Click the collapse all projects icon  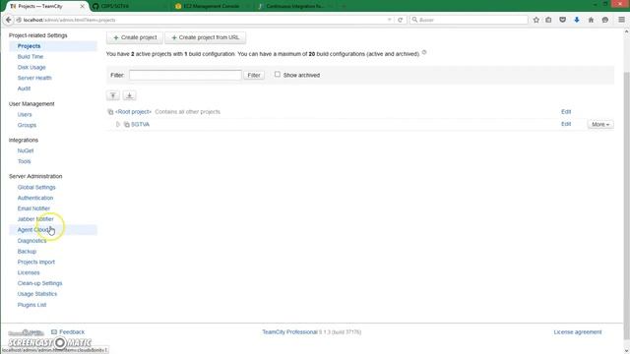tap(113, 95)
